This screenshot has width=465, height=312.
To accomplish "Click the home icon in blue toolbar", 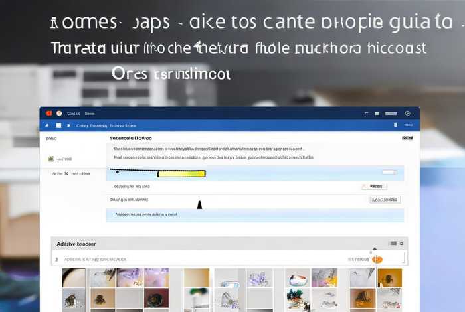I will click(47, 125).
